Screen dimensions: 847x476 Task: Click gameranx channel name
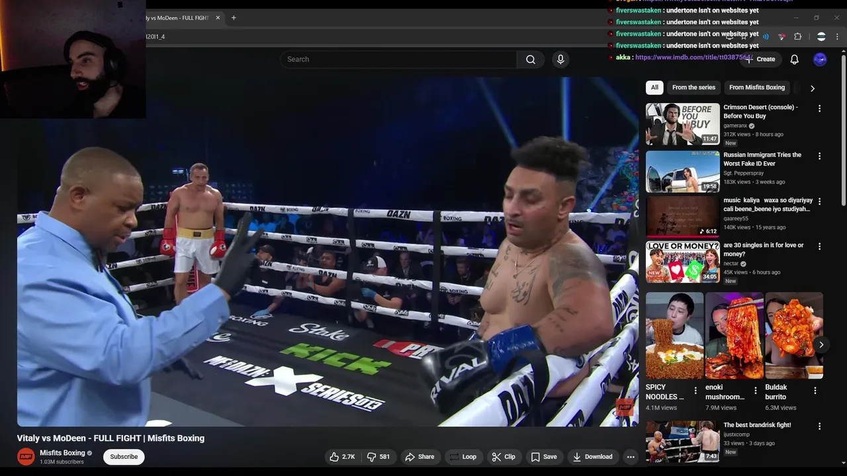pos(735,126)
